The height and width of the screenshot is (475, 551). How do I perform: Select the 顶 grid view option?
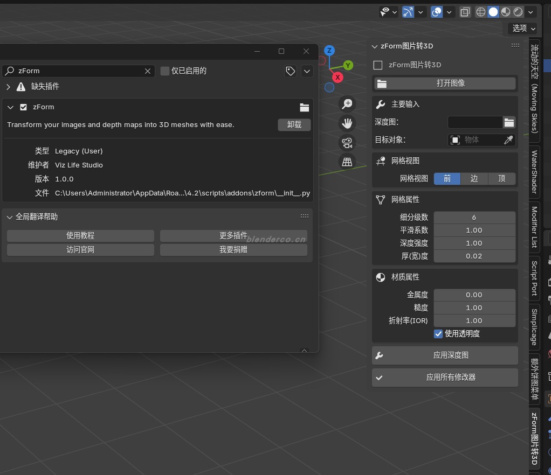pos(502,179)
